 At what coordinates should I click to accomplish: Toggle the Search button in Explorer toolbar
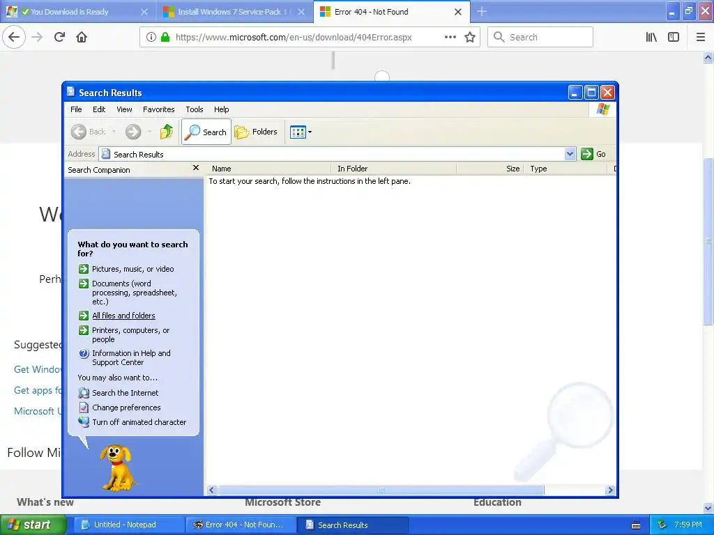[206, 132]
